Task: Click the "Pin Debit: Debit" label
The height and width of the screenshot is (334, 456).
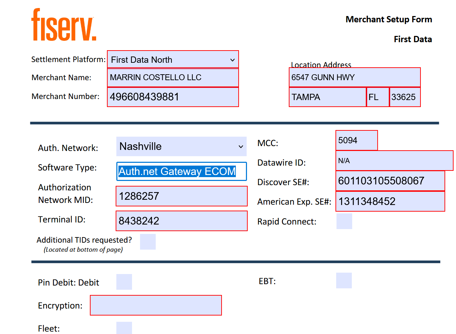Action: pos(69,283)
